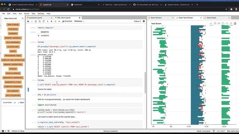Restart kernel and run all cells (fast-forward icon)
The height and width of the screenshot is (134, 239).
59,21
